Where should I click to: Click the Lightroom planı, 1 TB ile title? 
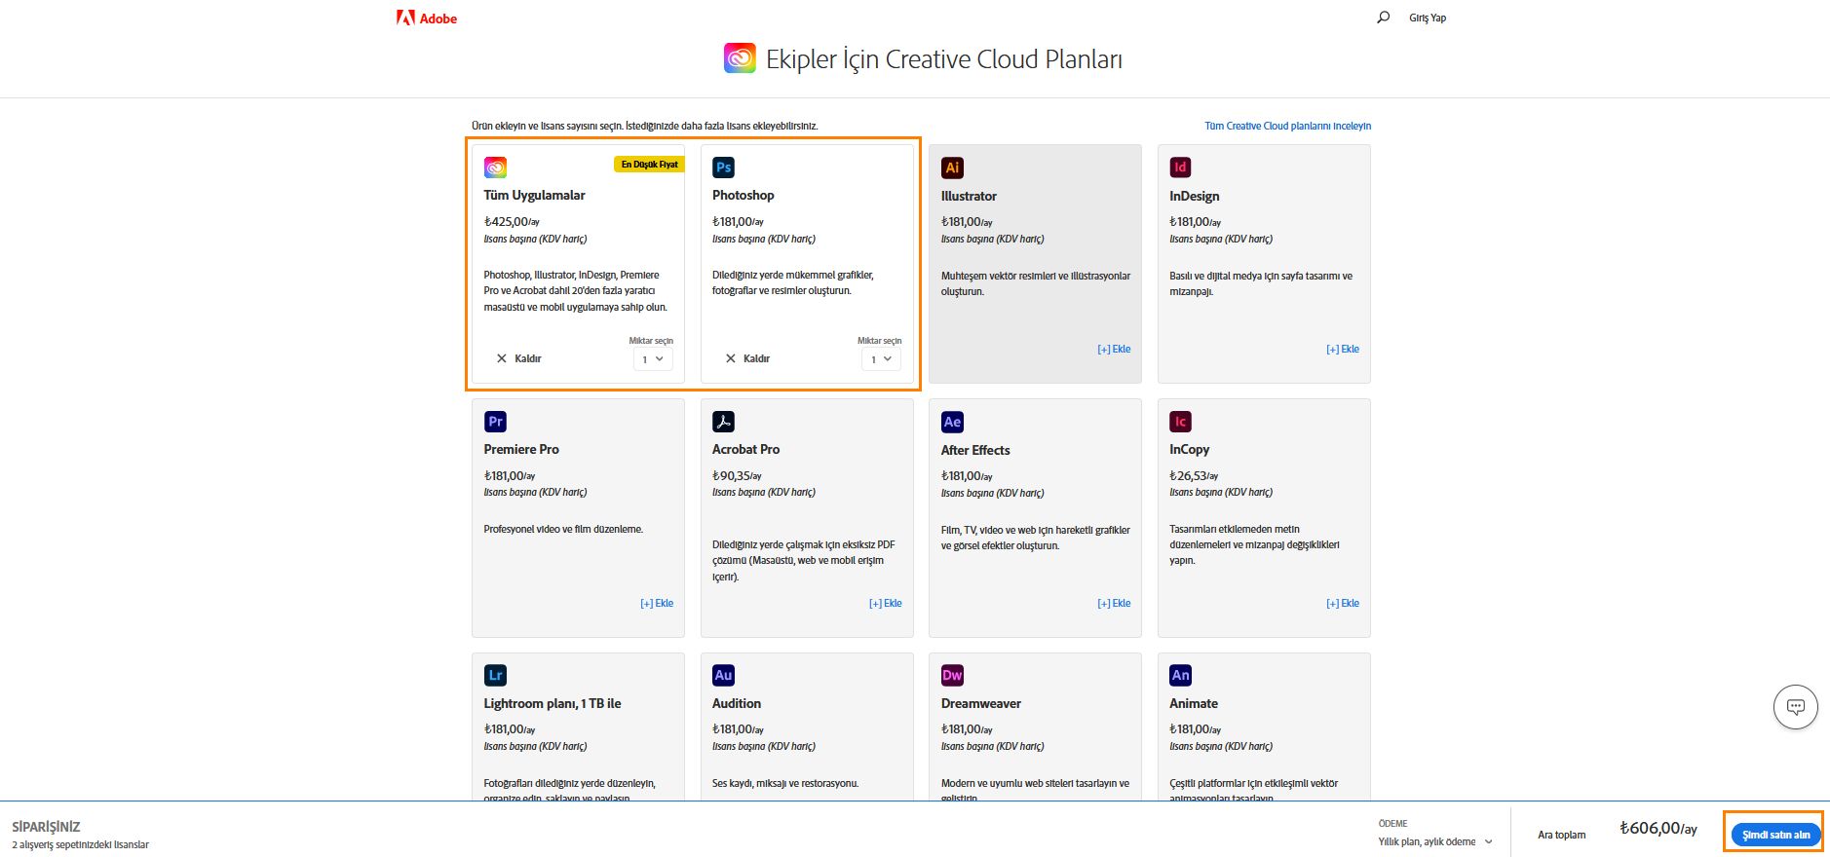553,703
